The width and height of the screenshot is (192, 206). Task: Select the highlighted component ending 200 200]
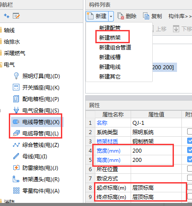(x=165, y=67)
